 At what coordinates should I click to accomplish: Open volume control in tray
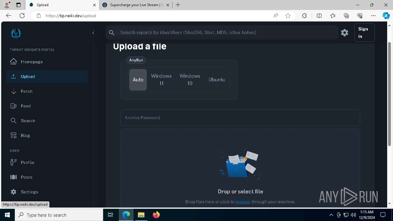(x=353, y=215)
